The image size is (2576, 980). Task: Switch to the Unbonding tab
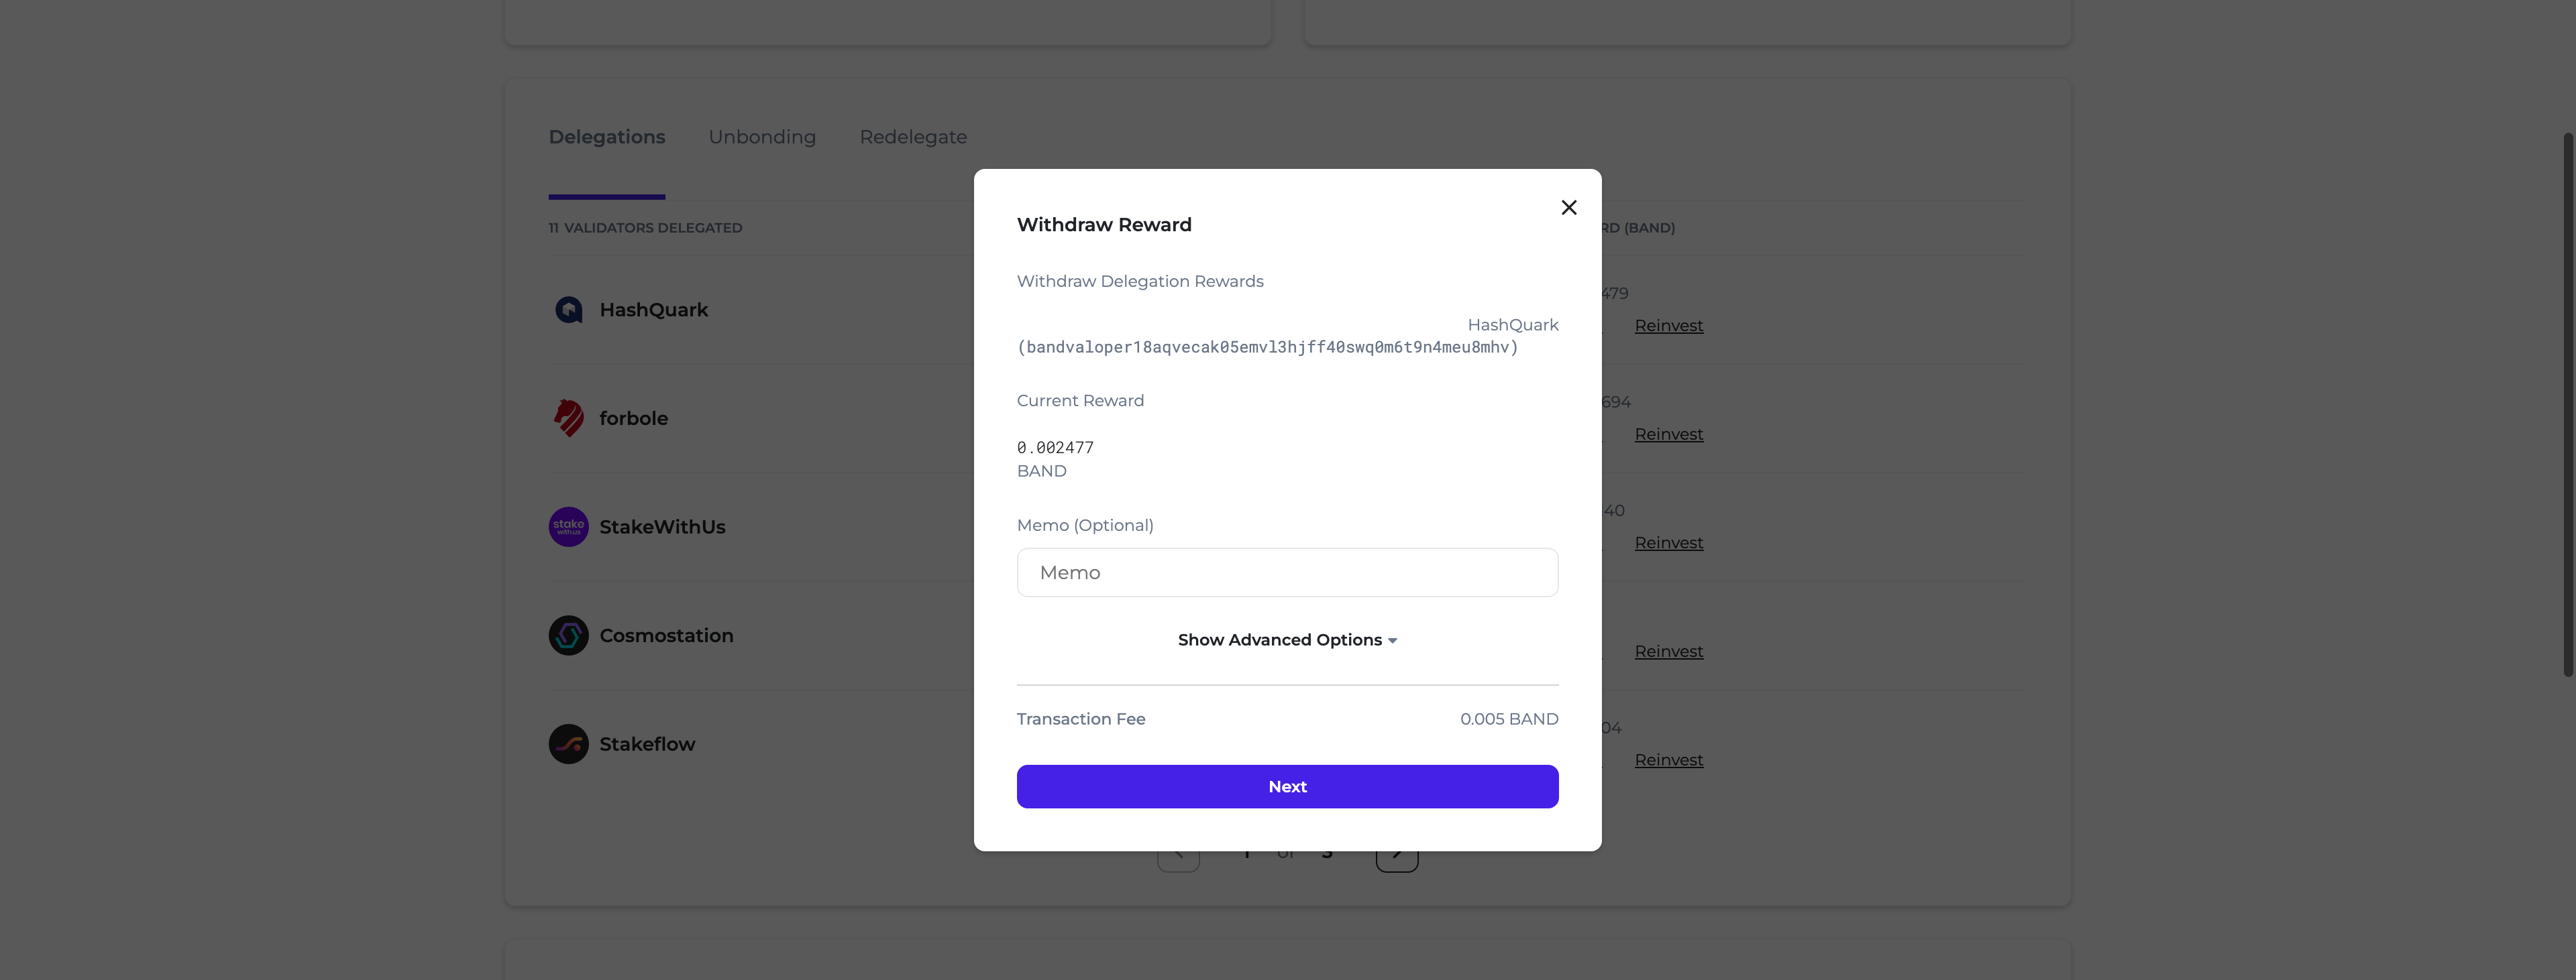[762, 137]
